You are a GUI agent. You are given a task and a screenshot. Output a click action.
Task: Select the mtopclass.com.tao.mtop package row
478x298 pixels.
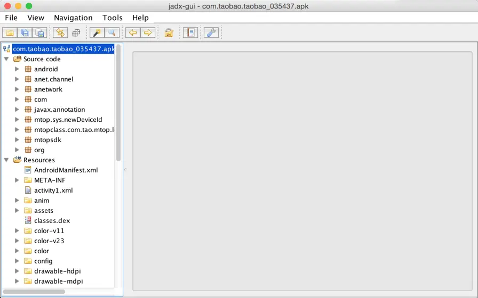(74, 130)
